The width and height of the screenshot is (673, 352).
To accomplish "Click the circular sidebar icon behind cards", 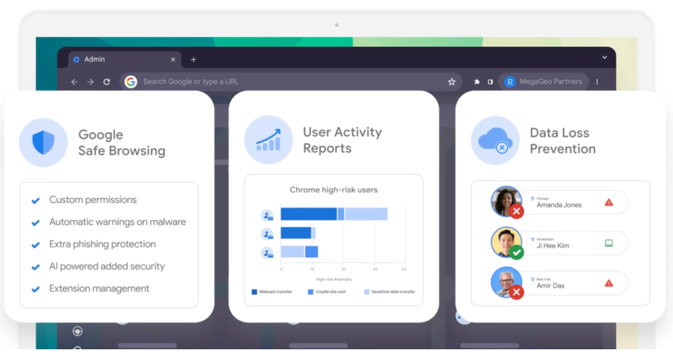I will (x=78, y=331).
